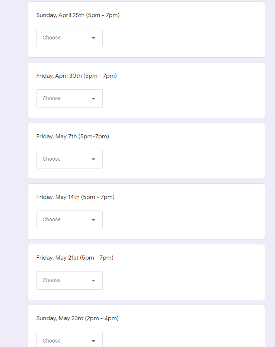Click the dropdown arrow for Friday, April 30th
275x347 pixels.
pos(93,99)
